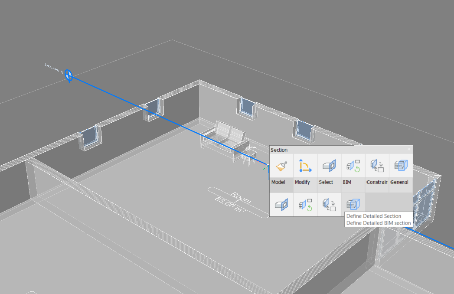
Task: Click the detailed section icon above the General tab
Action: [401, 165]
